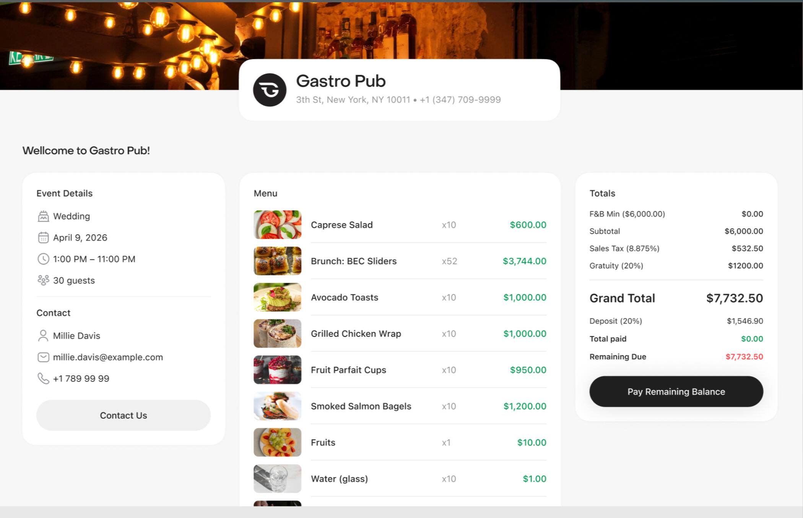
Task: Click the phone icon beside contact number
Action: tap(43, 379)
